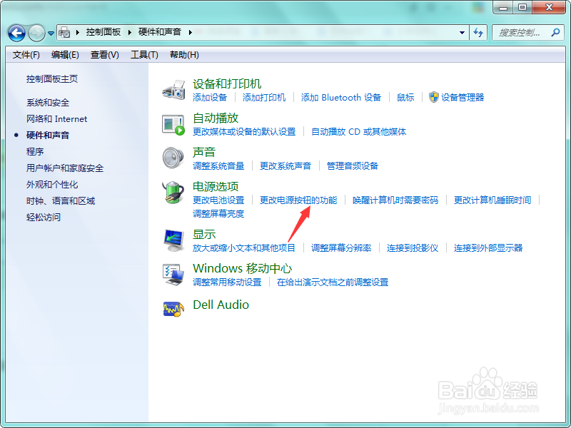571x428 pixels.
Task: Open the address bar history dropdown
Action: point(462,33)
